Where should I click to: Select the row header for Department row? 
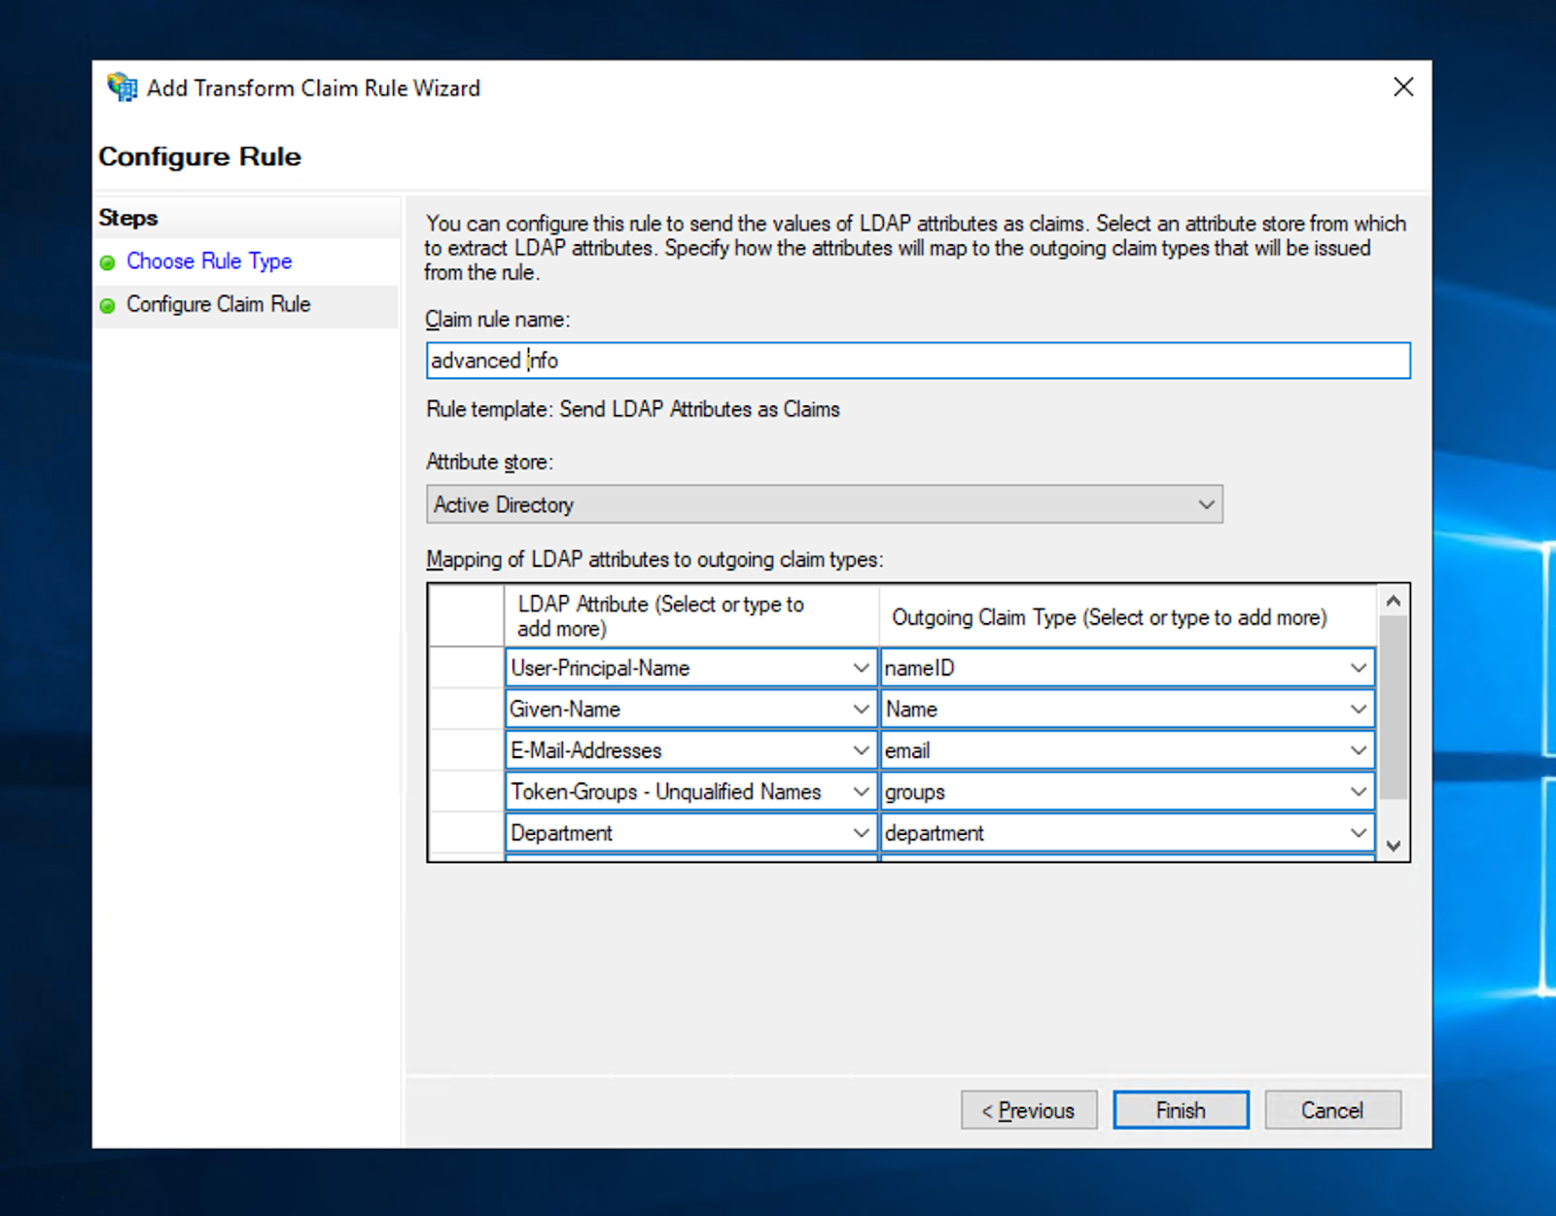[467, 833]
